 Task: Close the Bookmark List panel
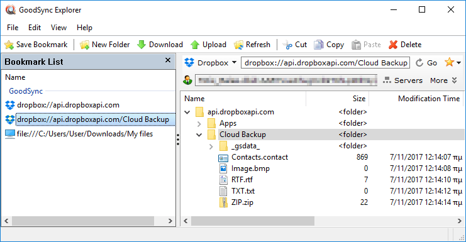(168, 60)
